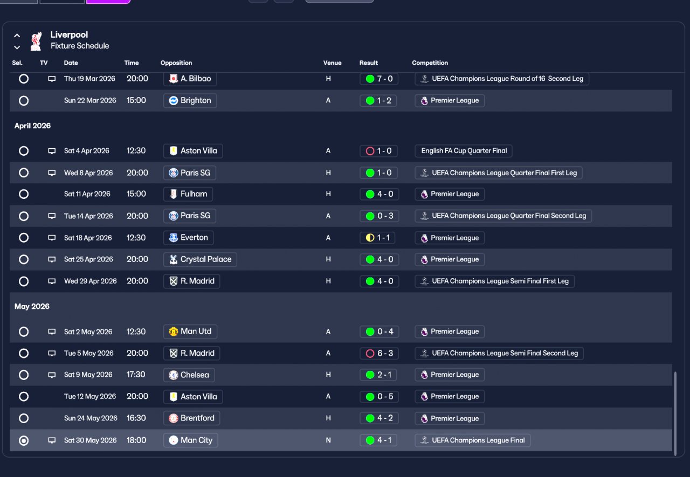Click the up chevron beside Liverpool
This screenshot has width=690, height=477.
17,36
